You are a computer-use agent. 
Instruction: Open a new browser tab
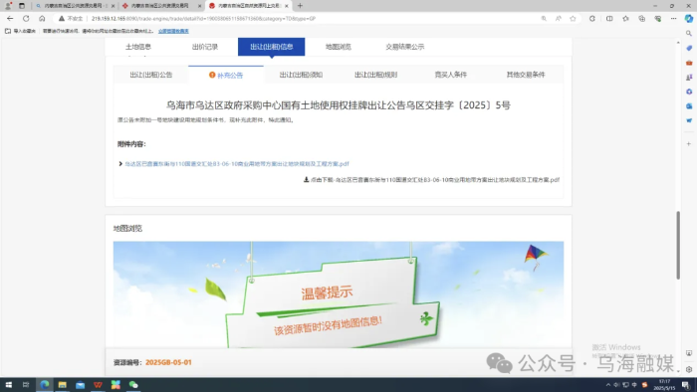click(300, 6)
